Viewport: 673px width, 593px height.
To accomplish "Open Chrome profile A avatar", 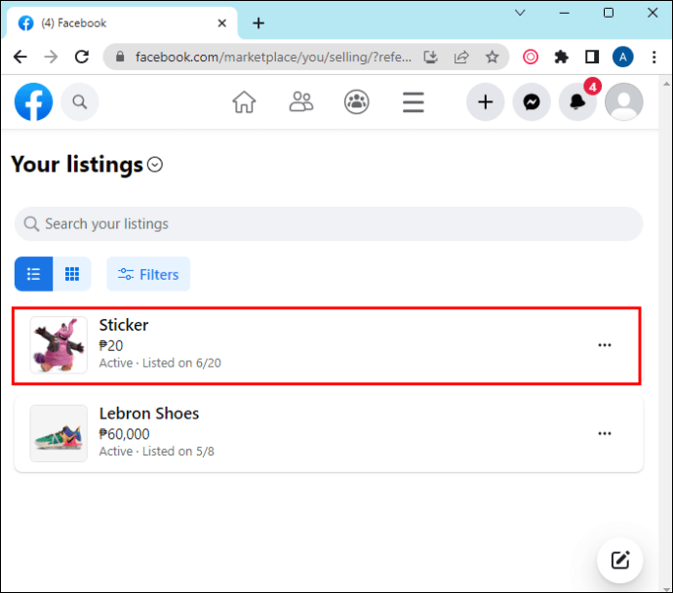I will [x=623, y=57].
